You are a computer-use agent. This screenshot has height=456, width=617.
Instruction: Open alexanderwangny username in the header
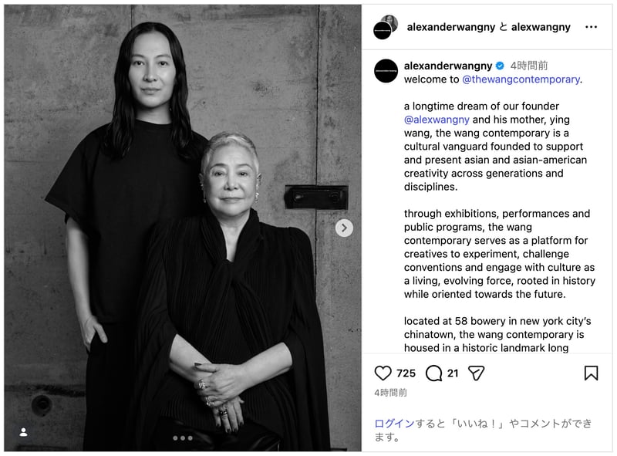451,27
